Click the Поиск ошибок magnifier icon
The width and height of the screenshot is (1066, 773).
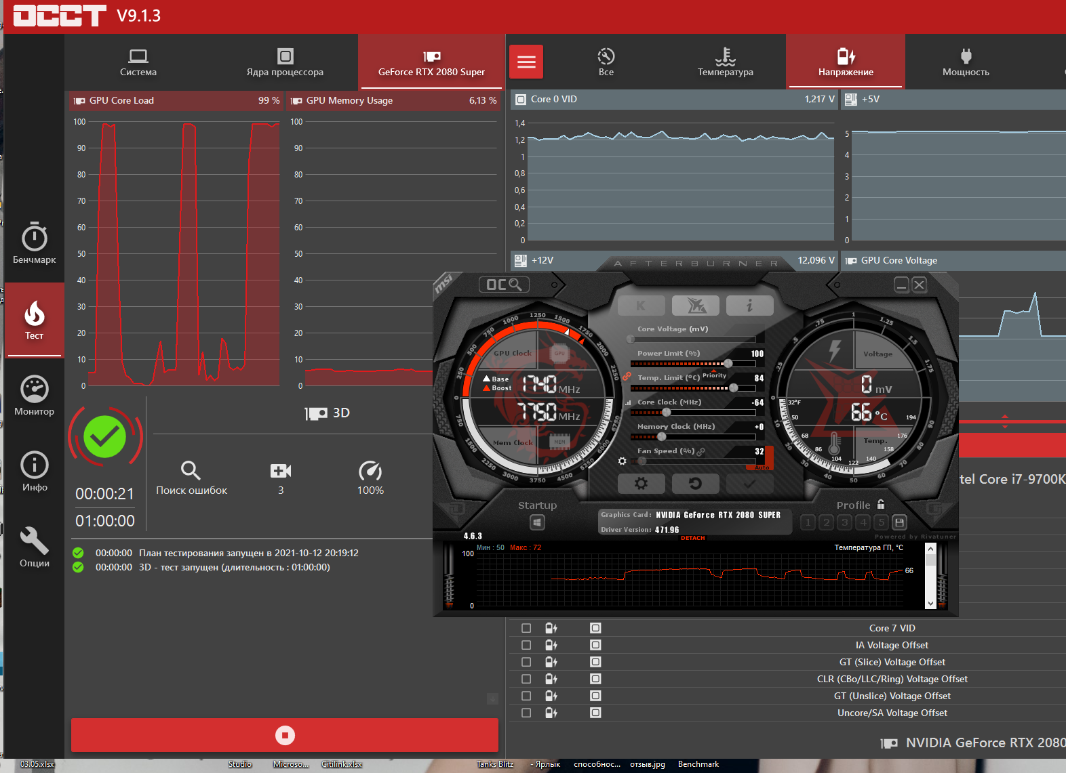pos(191,470)
